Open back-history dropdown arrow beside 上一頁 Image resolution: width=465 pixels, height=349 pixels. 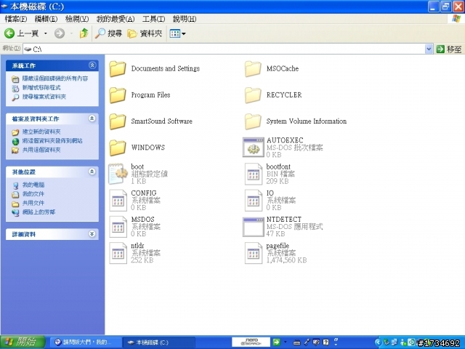click(x=45, y=33)
